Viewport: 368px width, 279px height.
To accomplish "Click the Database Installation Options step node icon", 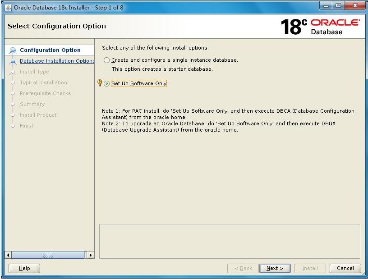I will (x=13, y=61).
